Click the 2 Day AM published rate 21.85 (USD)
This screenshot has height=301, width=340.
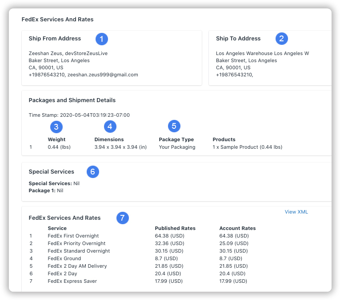coord(169,266)
